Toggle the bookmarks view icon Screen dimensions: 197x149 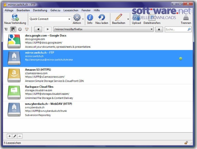[13, 29]
